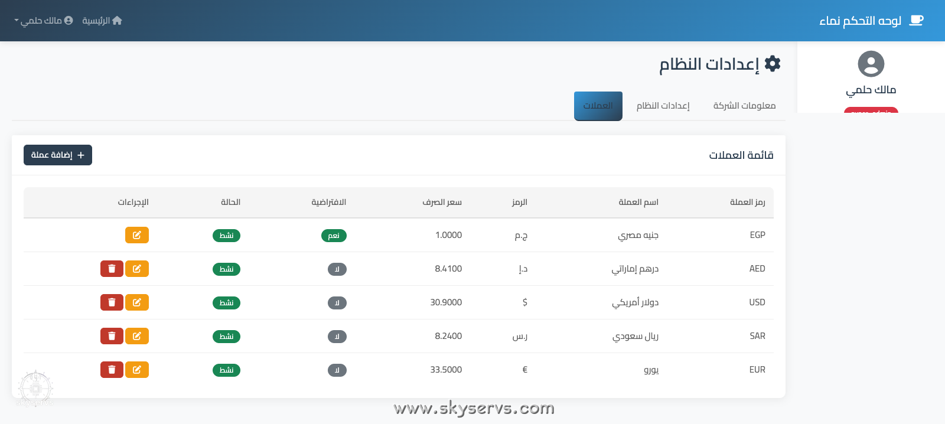Click جنيه مصري currency name
Screen dimensions: 945x424
pos(638,235)
